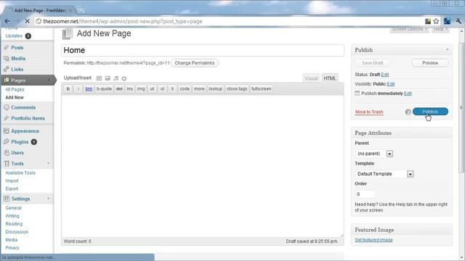
Task: Click the Tools sidebar icon
Action: click(x=7, y=163)
